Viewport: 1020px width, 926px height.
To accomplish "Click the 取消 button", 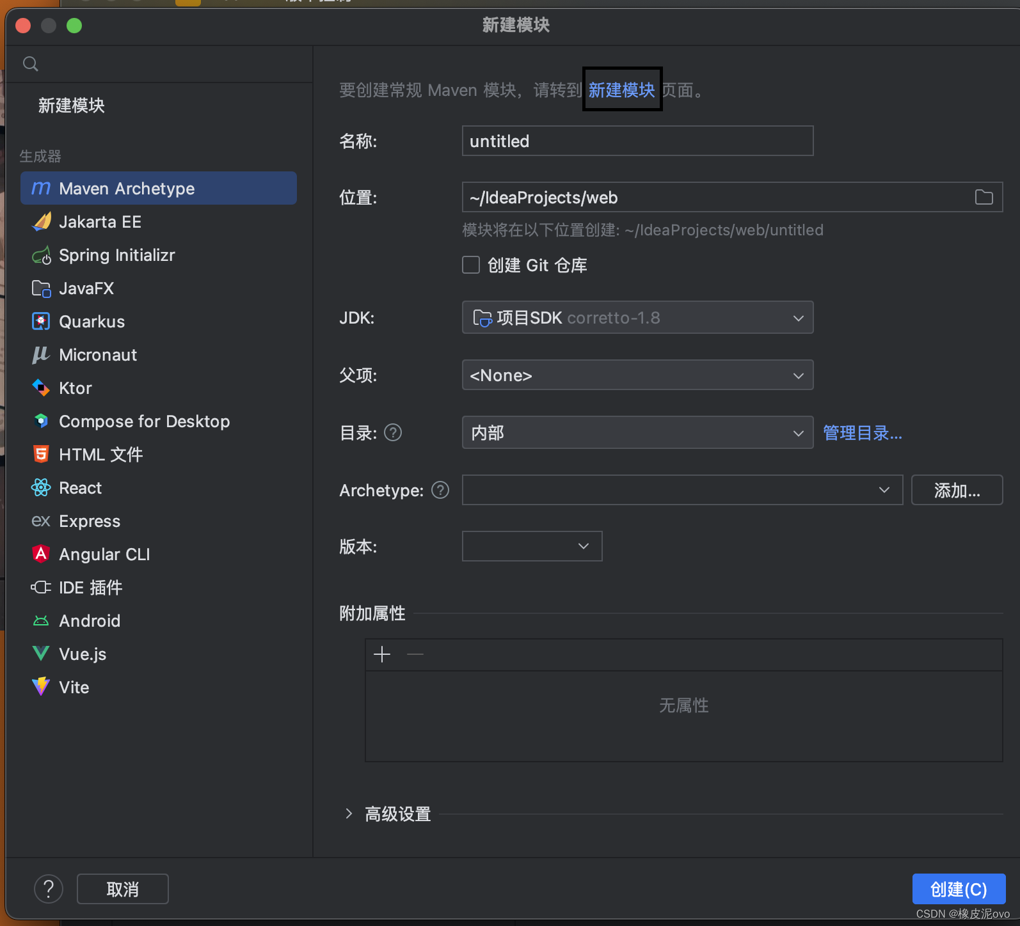I will (x=123, y=889).
